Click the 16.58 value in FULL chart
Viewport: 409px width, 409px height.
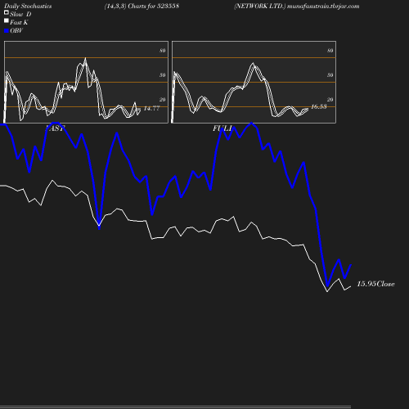319,106
